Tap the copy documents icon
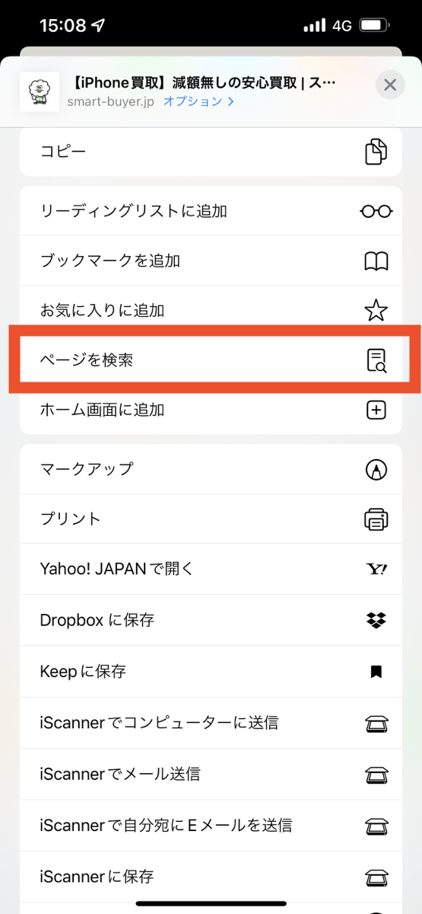Viewport: 422px width, 914px height. tap(376, 151)
